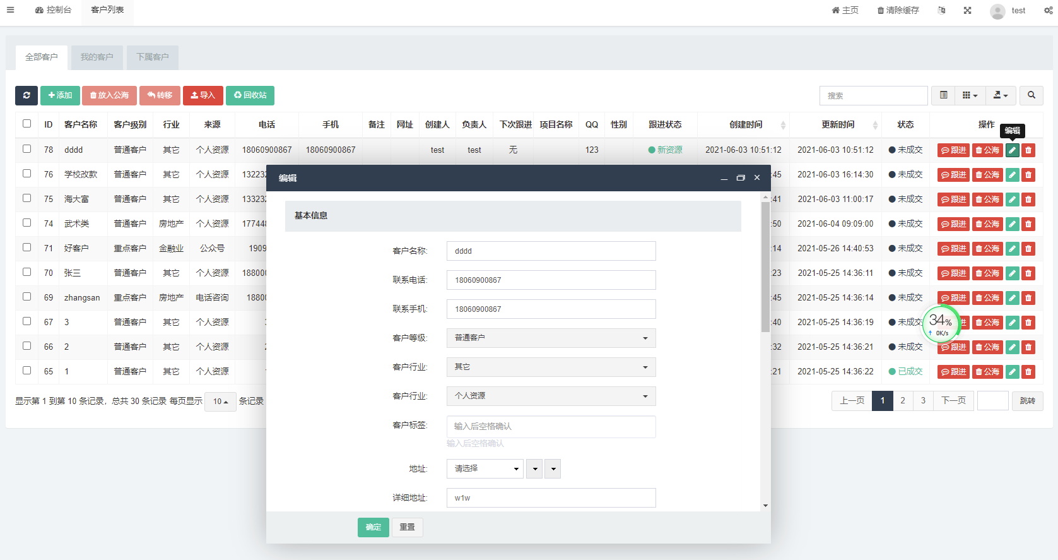Expand the 请选择 address dropdown
This screenshot has height=560, width=1058.
tap(485, 468)
